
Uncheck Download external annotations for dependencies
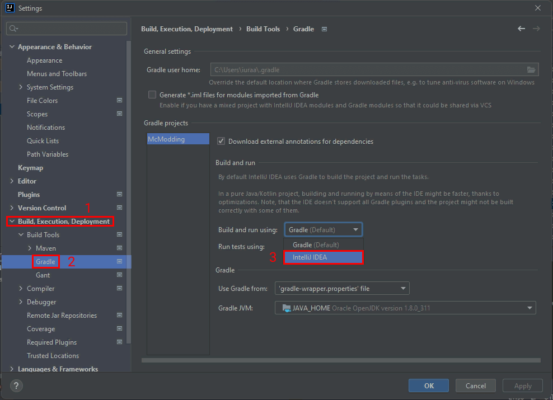(221, 142)
